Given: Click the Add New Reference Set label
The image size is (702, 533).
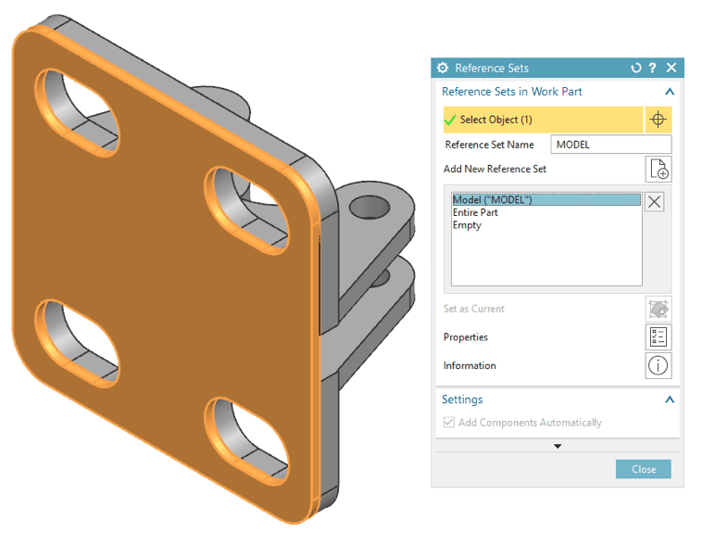Looking at the screenshot, I should point(495,169).
